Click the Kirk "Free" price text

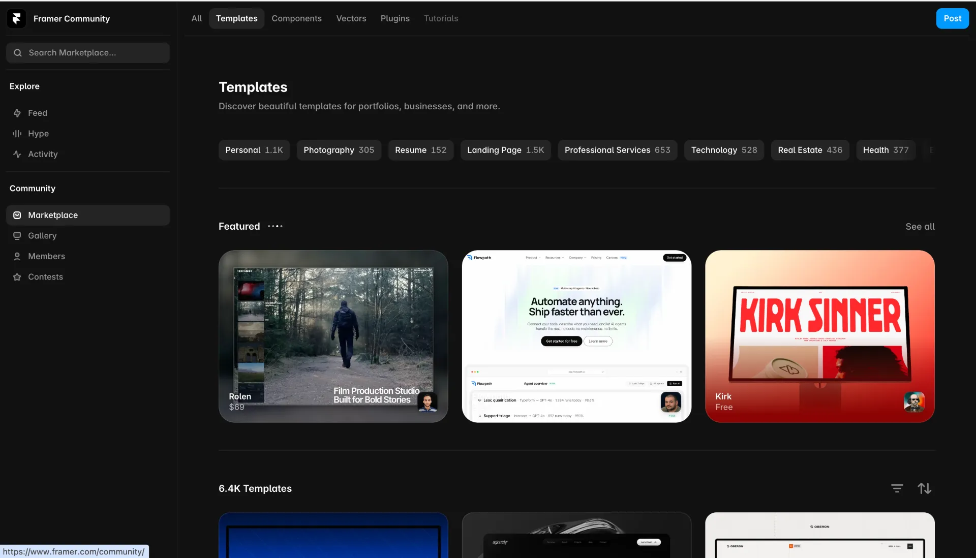724,407
